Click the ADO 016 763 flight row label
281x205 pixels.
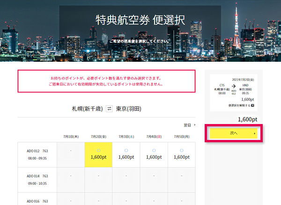(37, 201)
